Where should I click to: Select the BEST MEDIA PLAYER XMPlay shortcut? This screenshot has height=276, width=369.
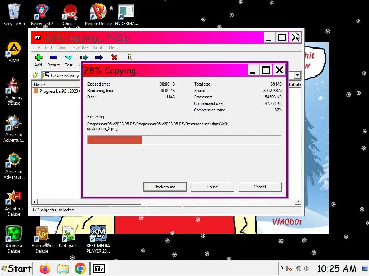click(98, 239)
